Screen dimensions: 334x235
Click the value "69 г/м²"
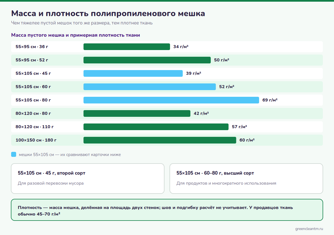270,100
